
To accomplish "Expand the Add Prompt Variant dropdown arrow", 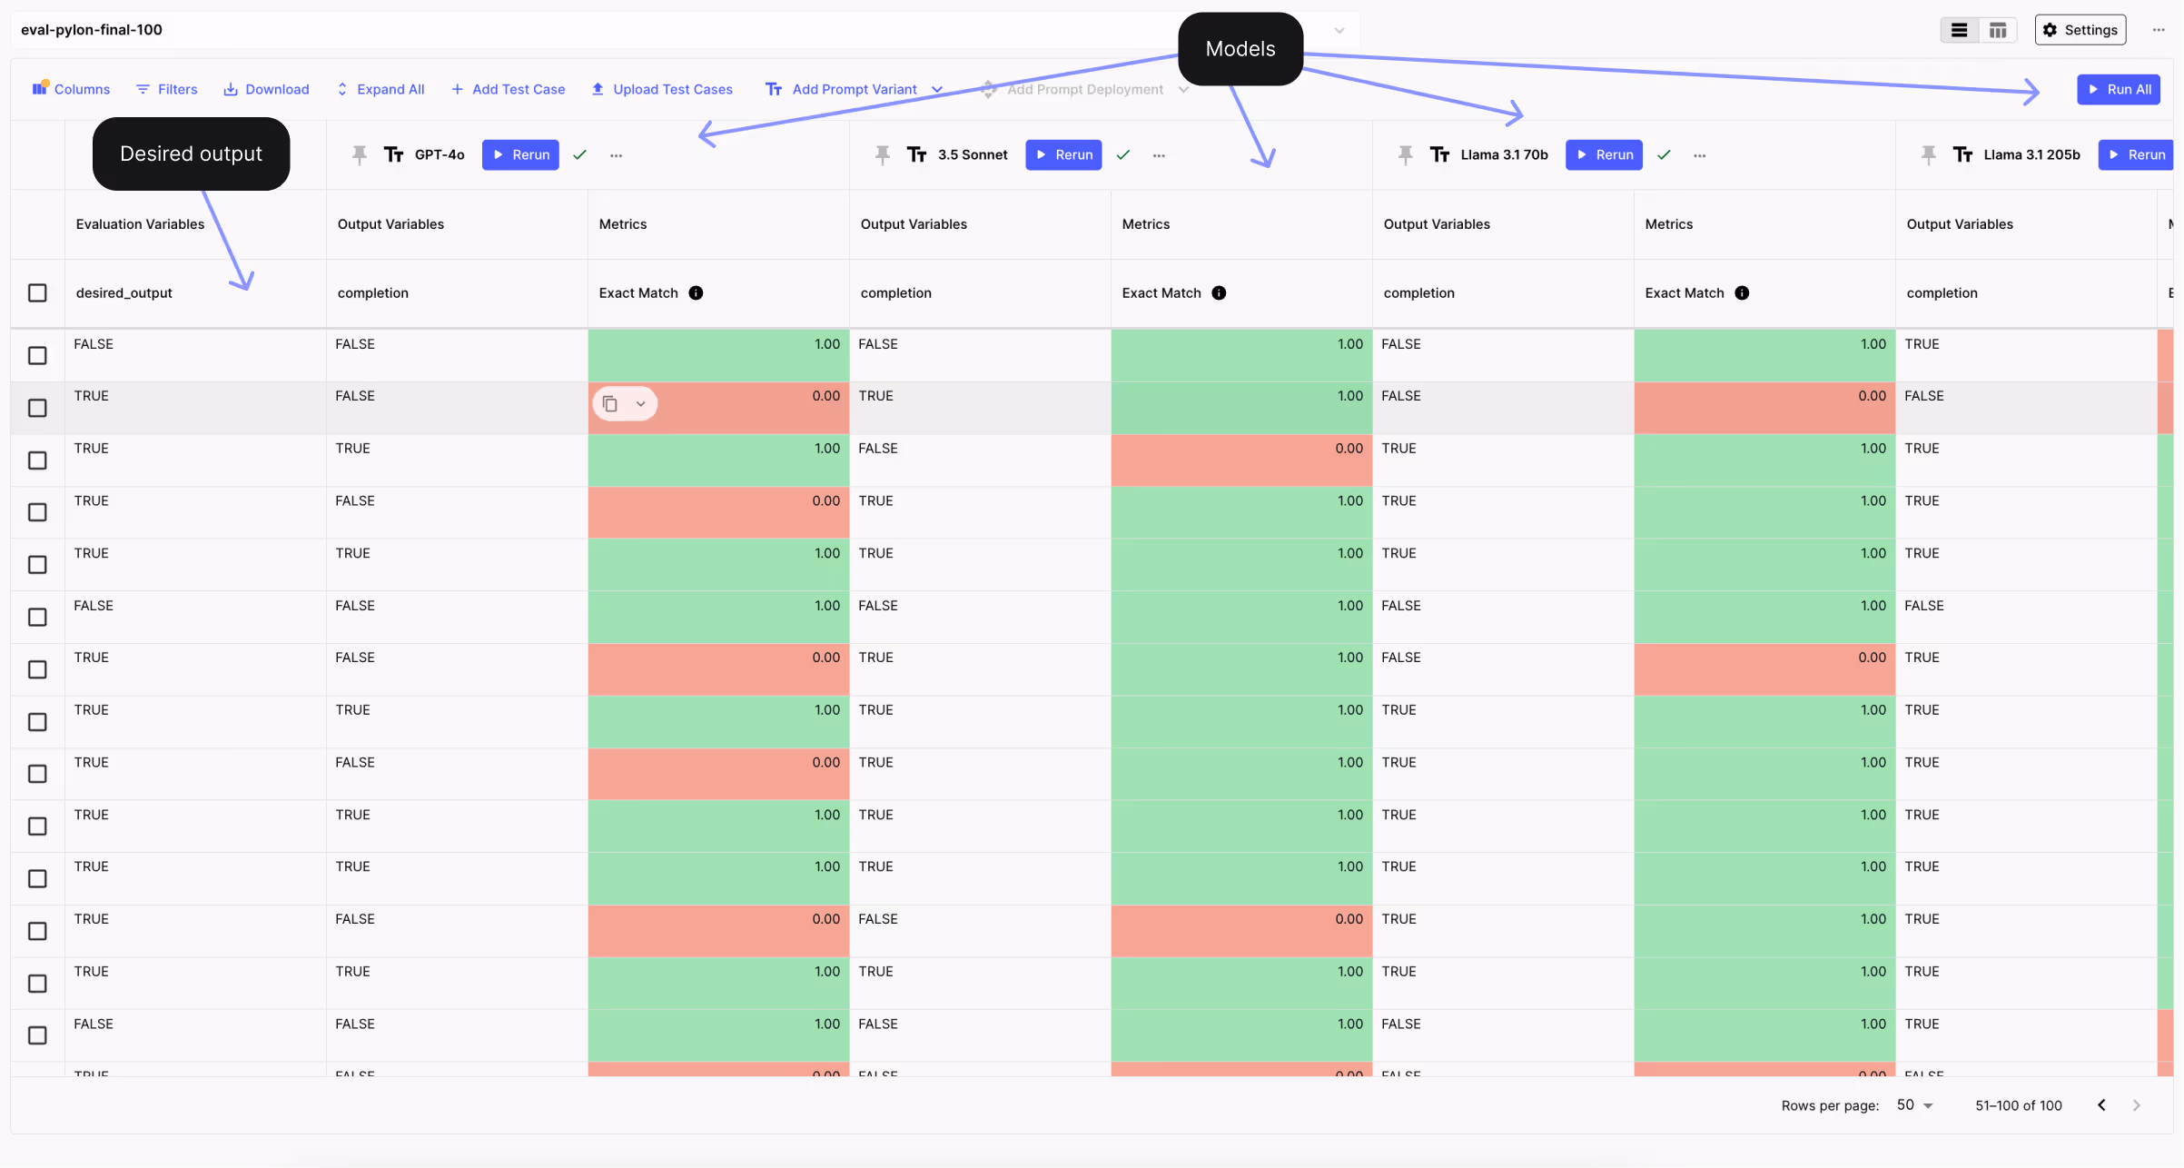I will 937,89.
